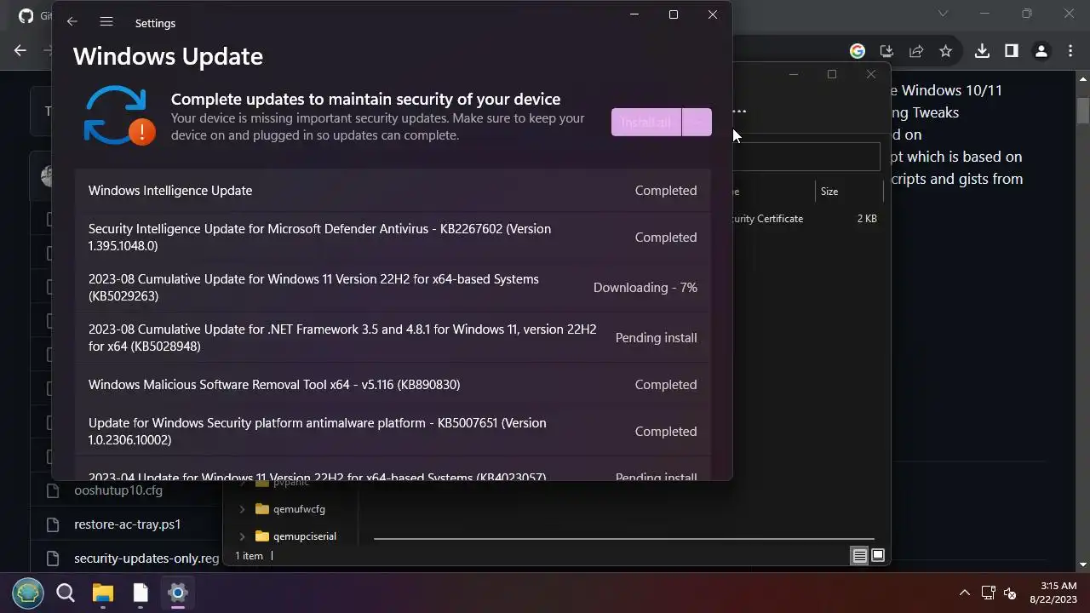The width and height of the screenshot is (1090, 613).
Task: Open the restore-ac-tray.ps1 file link
Action: click(x=127, y=524)
